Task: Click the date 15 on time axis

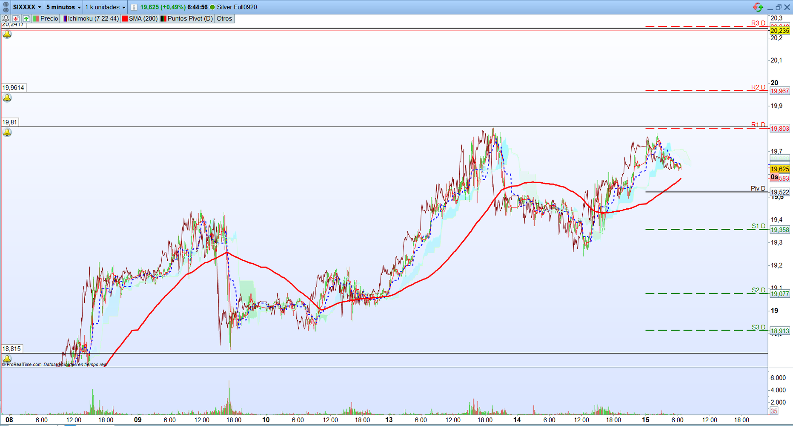Action: pyautogui.click(x=646, y=420)
